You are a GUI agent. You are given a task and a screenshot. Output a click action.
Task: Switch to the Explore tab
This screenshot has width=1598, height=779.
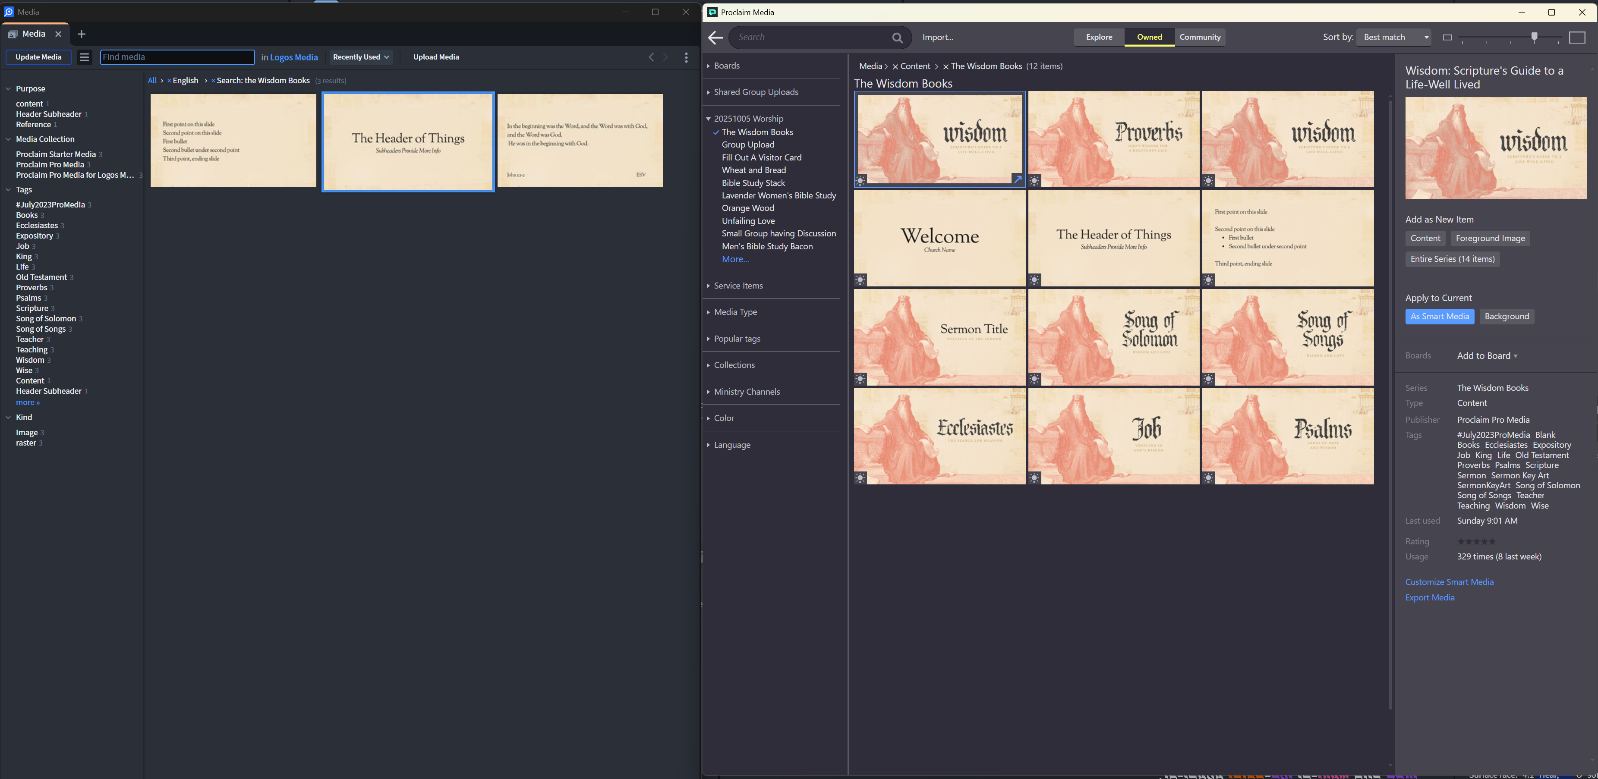click(x=1099, y=37)
